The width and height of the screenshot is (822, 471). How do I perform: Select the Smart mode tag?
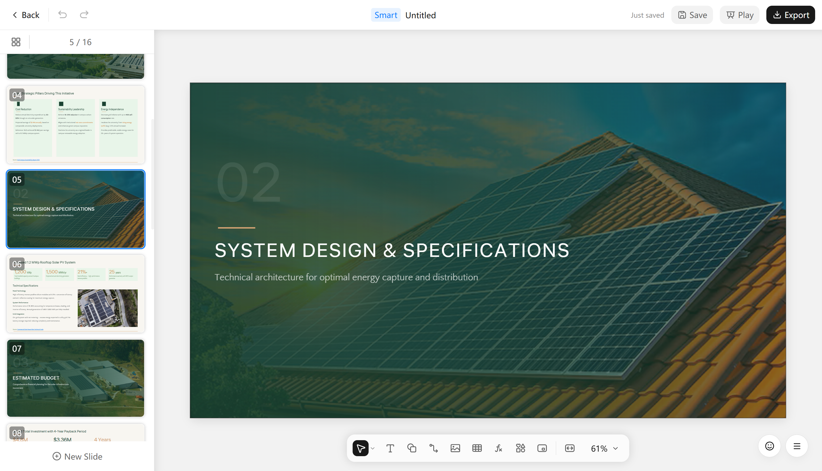[x=386, y=15]
